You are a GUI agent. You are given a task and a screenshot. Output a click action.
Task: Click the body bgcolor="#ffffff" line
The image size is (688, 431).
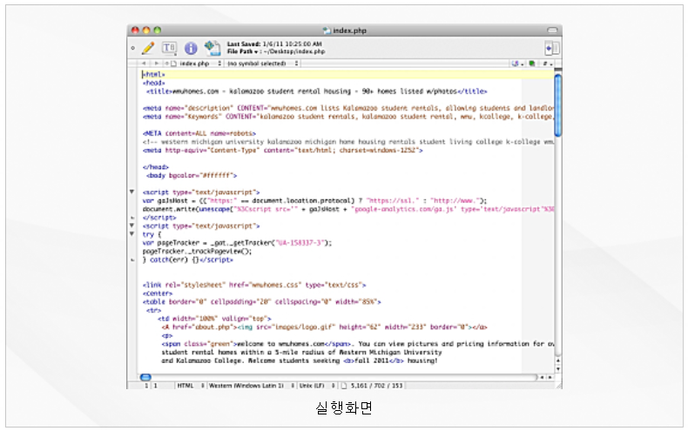[192, 175]
